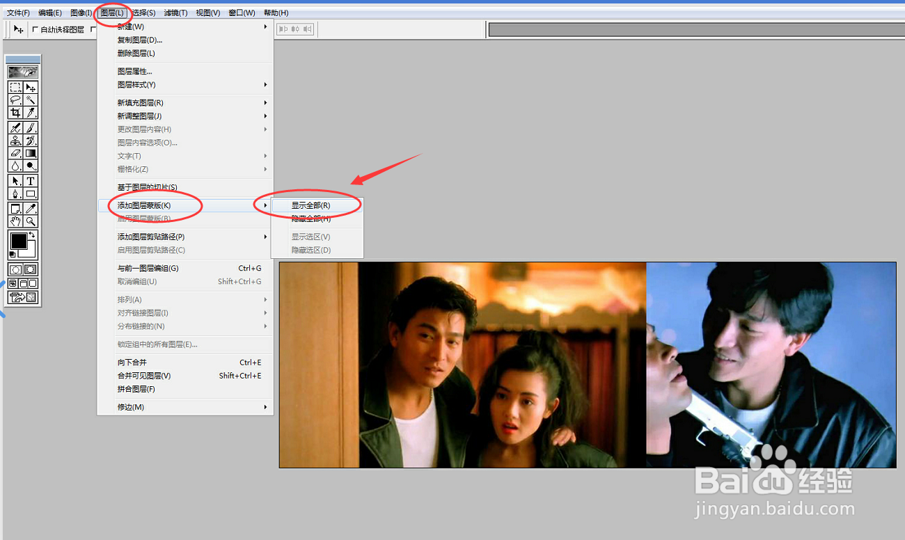Choose 与前一图层编组(G) menu item
This screenshot has width=905, height=540.
[x=185, y=268]
